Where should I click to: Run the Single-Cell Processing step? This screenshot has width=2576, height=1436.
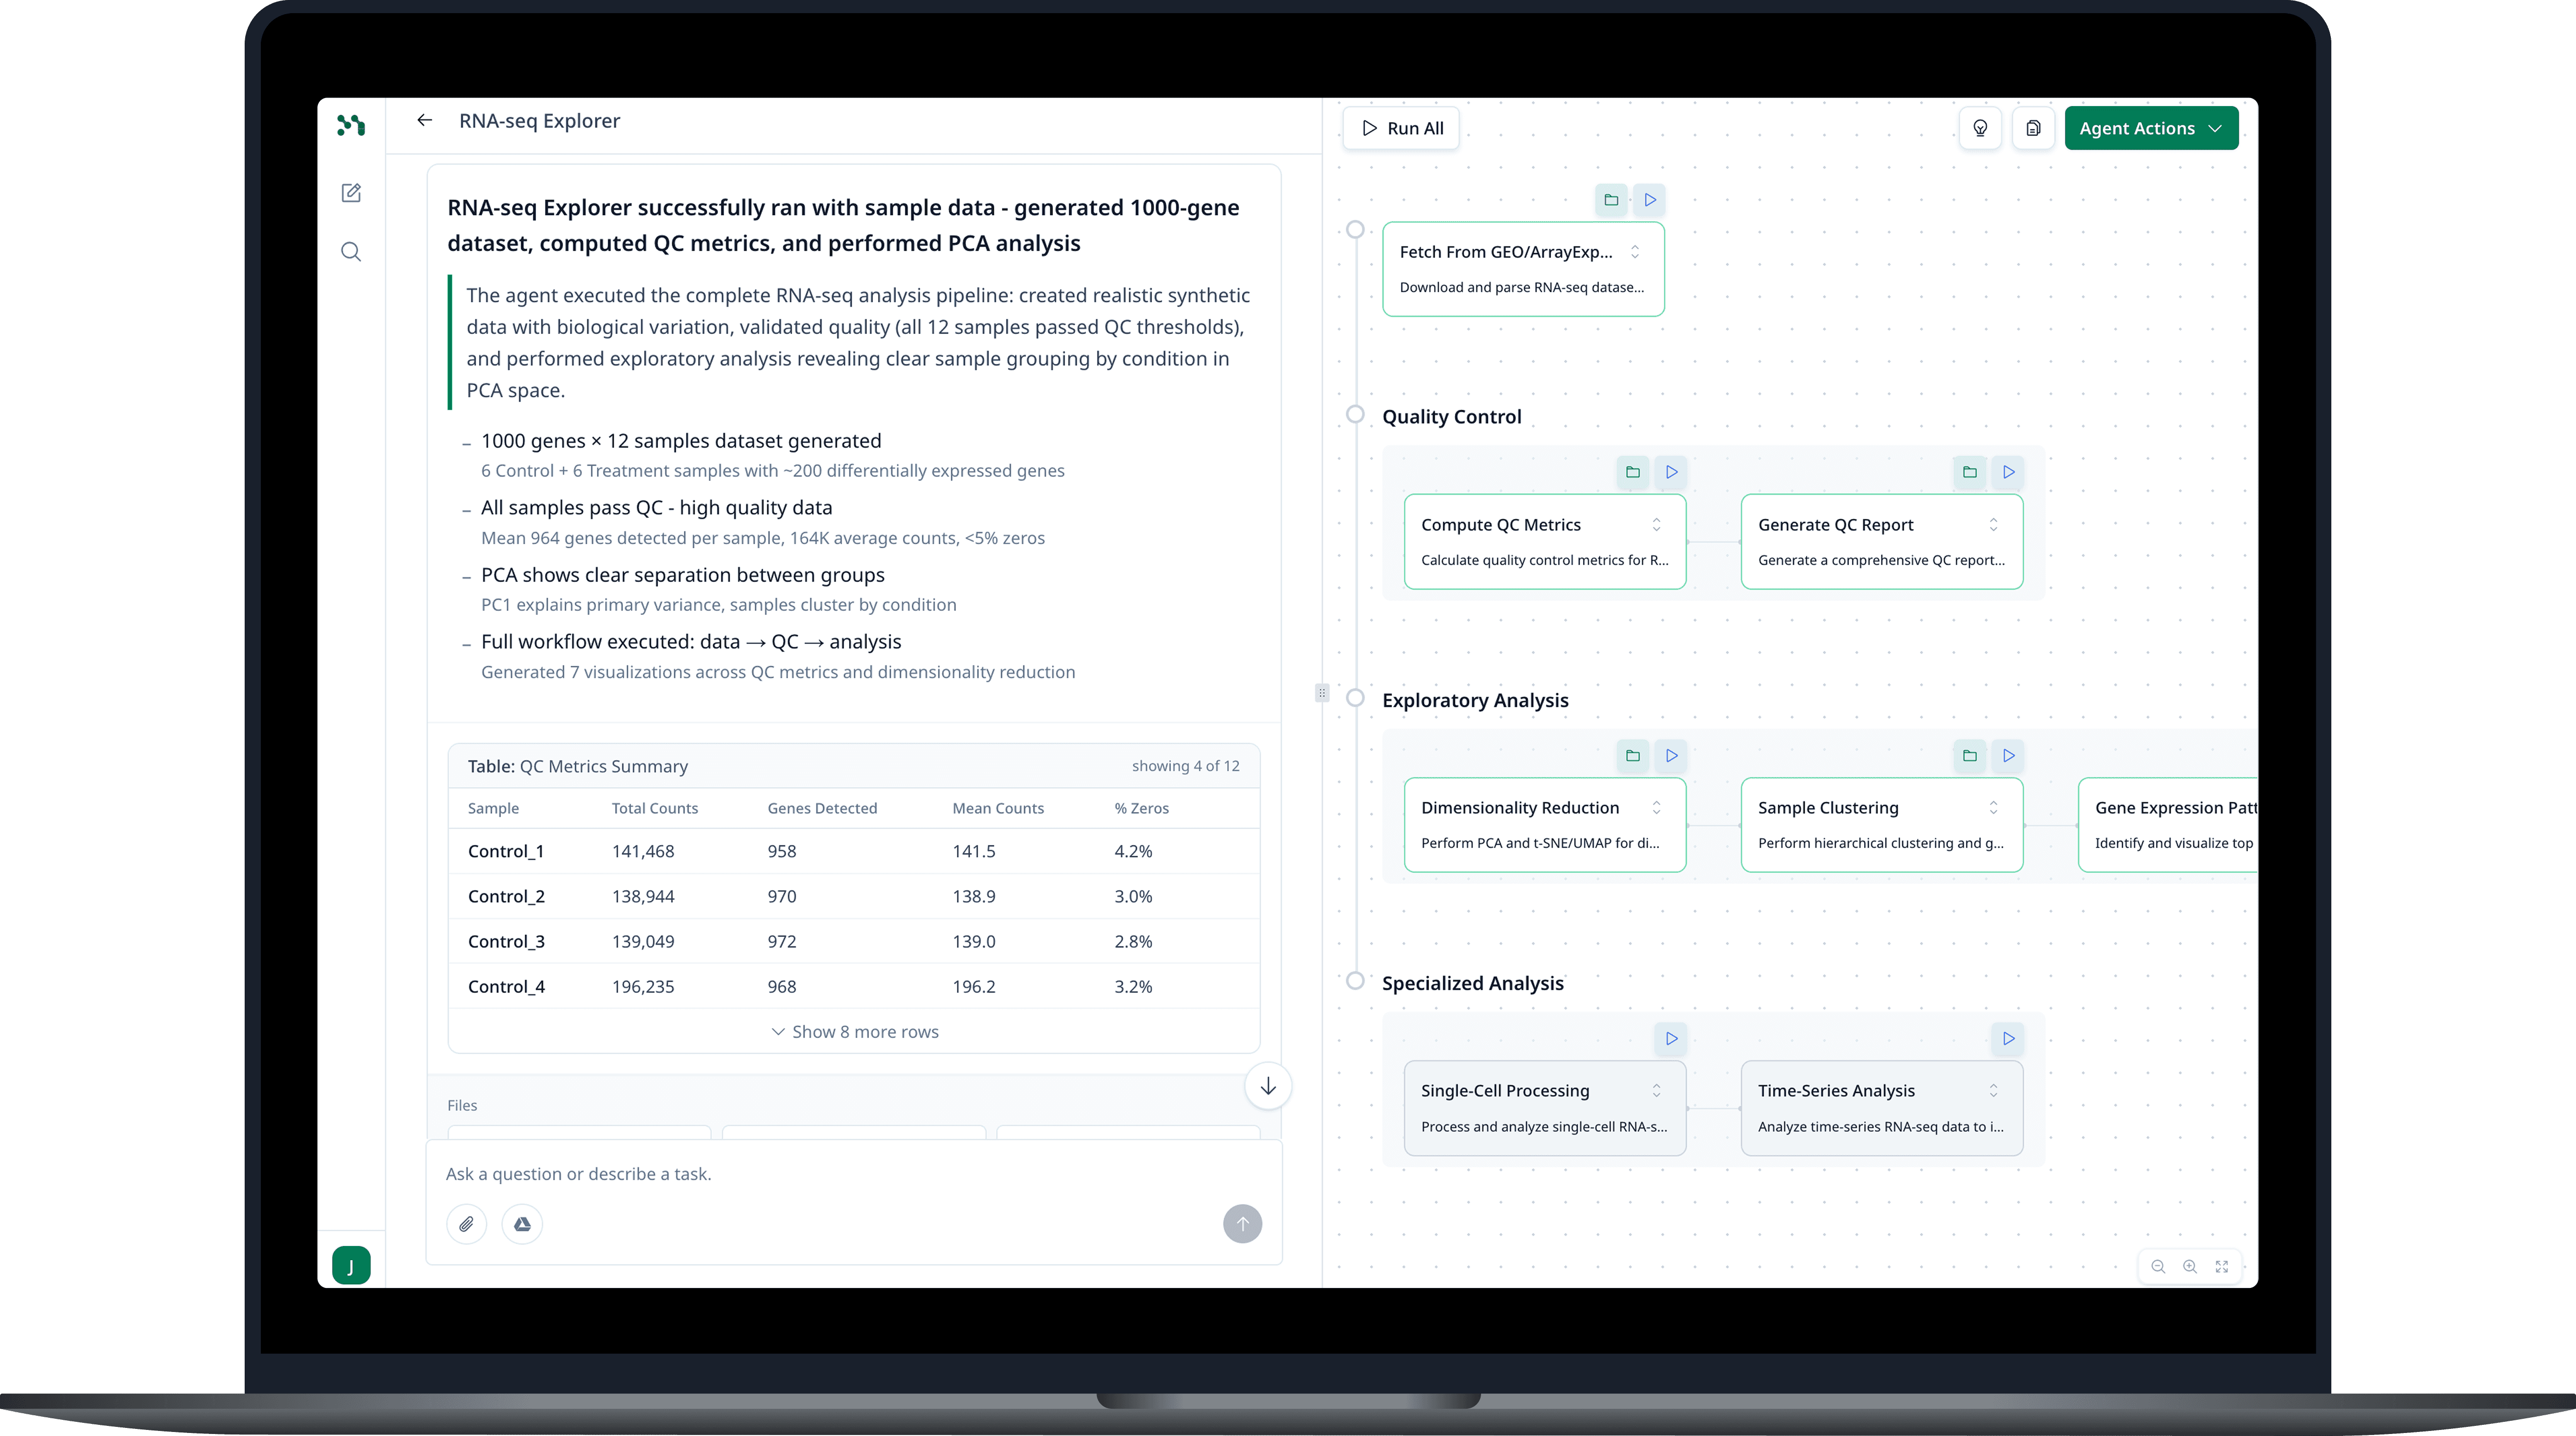pos(1671,1038)
